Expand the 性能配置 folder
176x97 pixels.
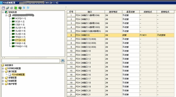tap(3, 81)
